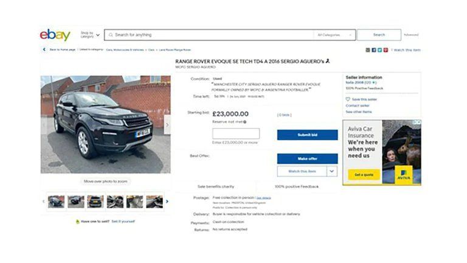Click the Make offer button
The height and width of the screenshot is (263, 467).
click(307, 159)
